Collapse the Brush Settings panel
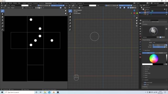Viewport: 168px width, 94px height. 146,40
